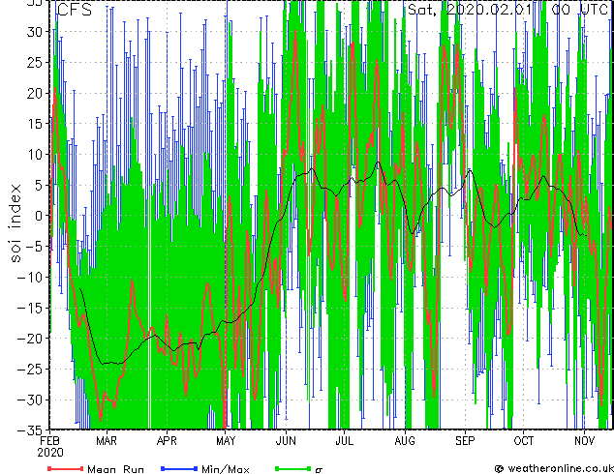Click the -30 y-axis tick label
The width and height of the screenshot is (614, 474).
(x=27, y=400)
